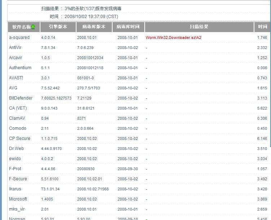Click engine version T3.1.01.34
The image size is (271, 220).
(50, 189)
